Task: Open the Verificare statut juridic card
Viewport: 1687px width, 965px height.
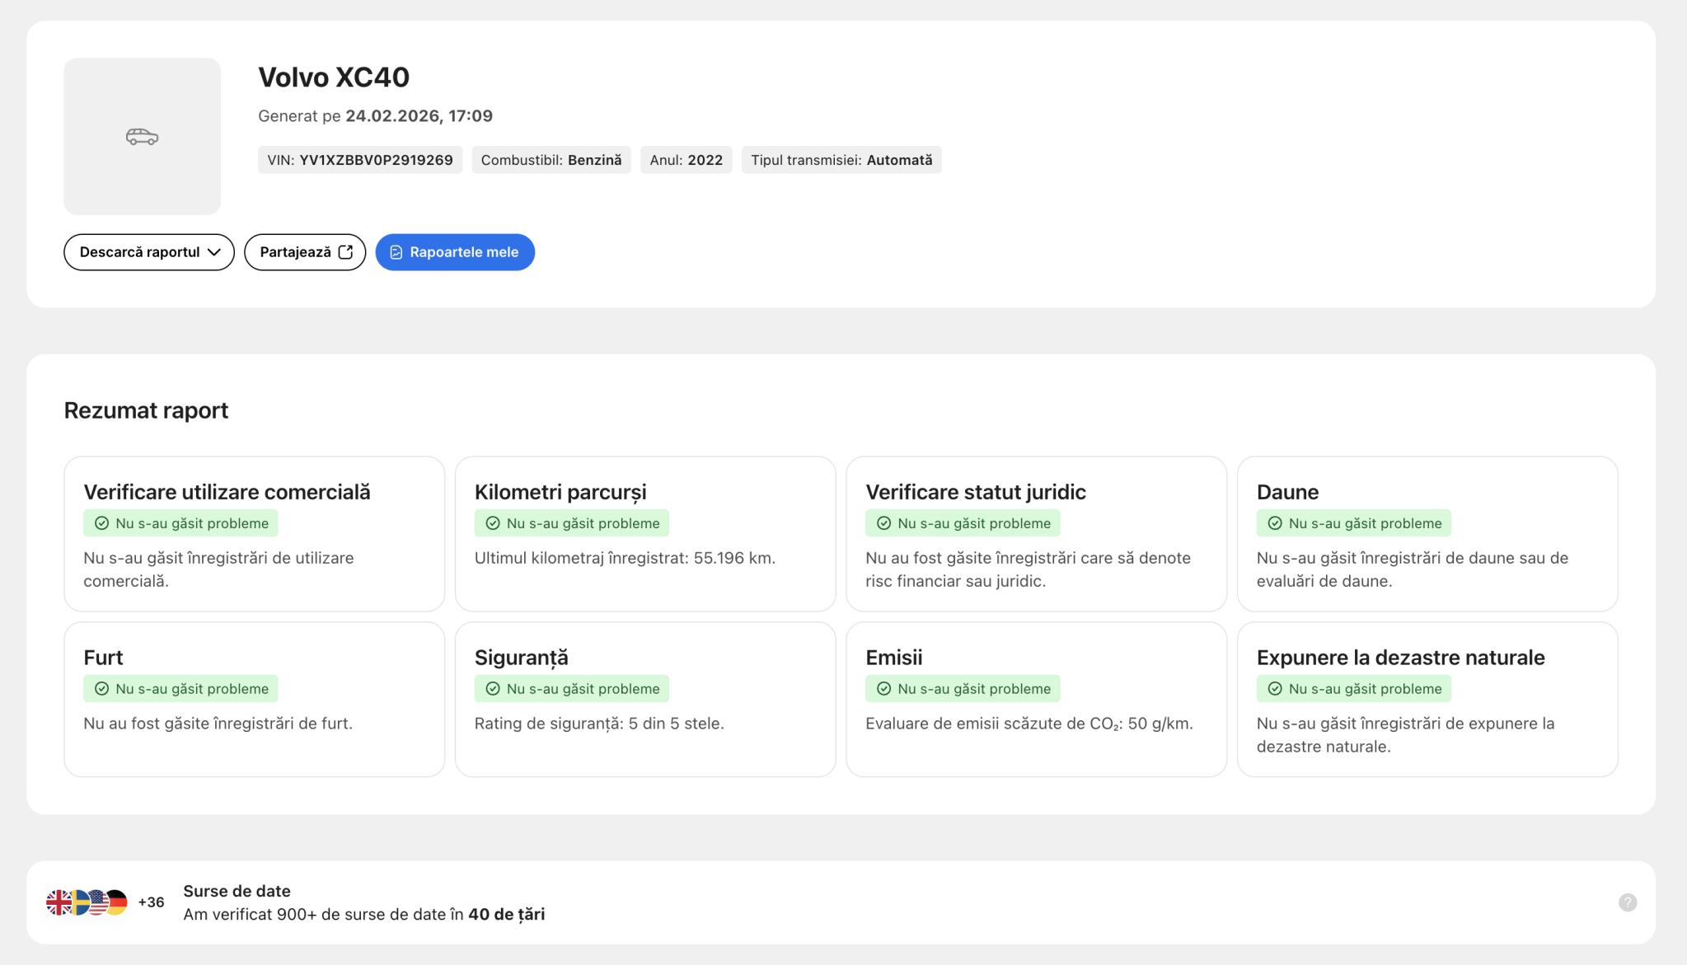Action: tap(1036, 534)
